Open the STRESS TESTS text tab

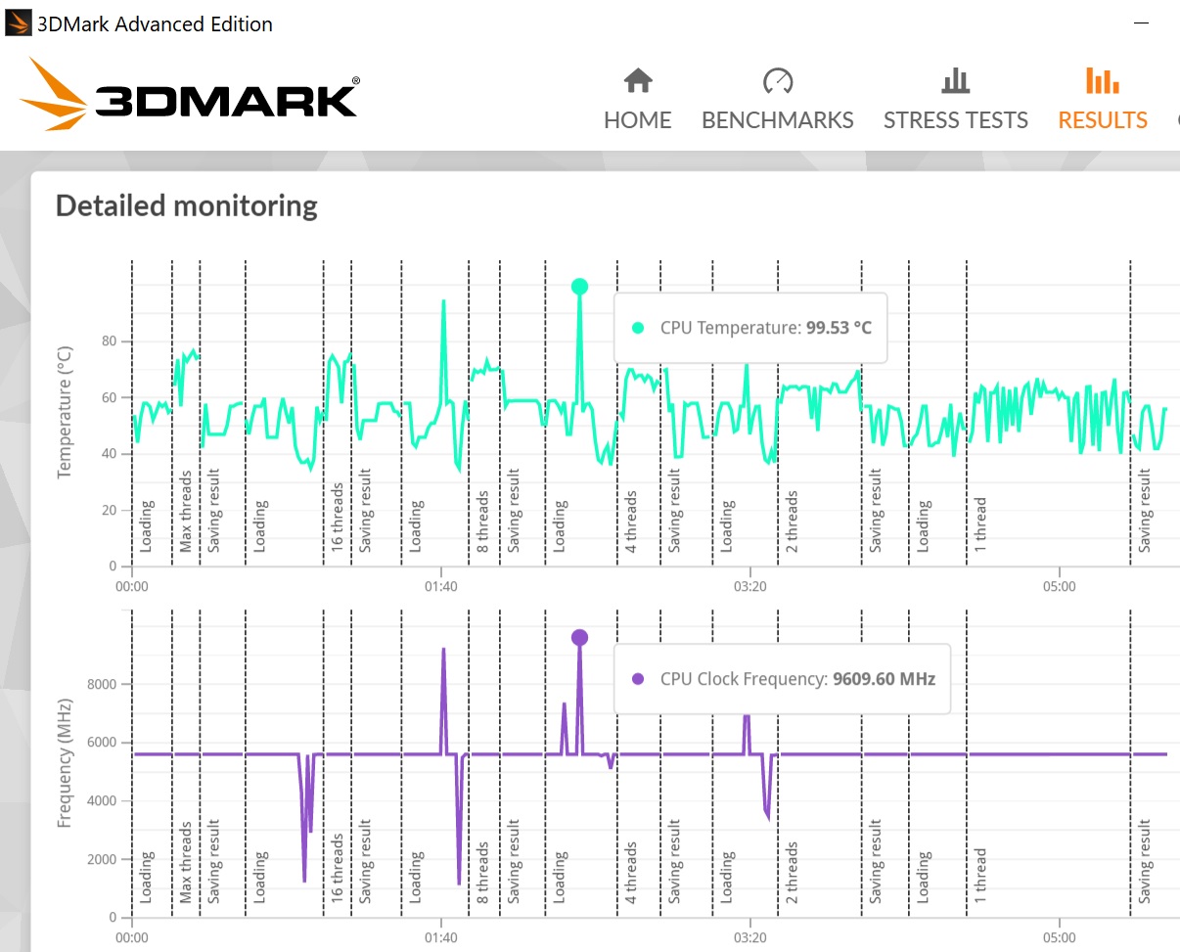tap(955, 120)
